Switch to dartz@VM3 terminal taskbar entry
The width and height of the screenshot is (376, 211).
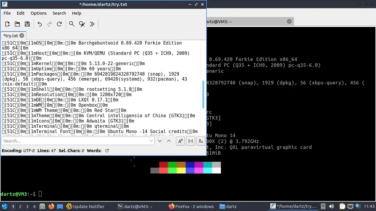click(x=135, y=206)
